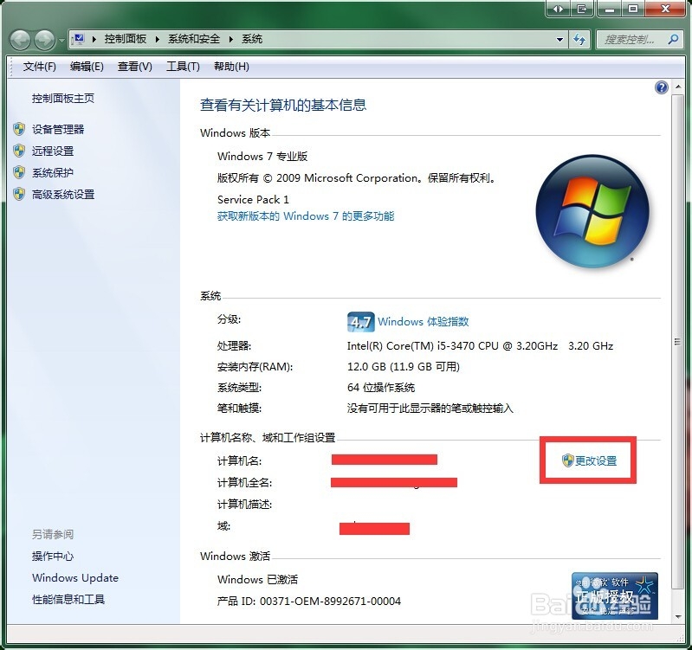Viewport: 692px width, 650px height.
Task: Open 高级系统设置 in the sidebar
Action: [63, 195]
